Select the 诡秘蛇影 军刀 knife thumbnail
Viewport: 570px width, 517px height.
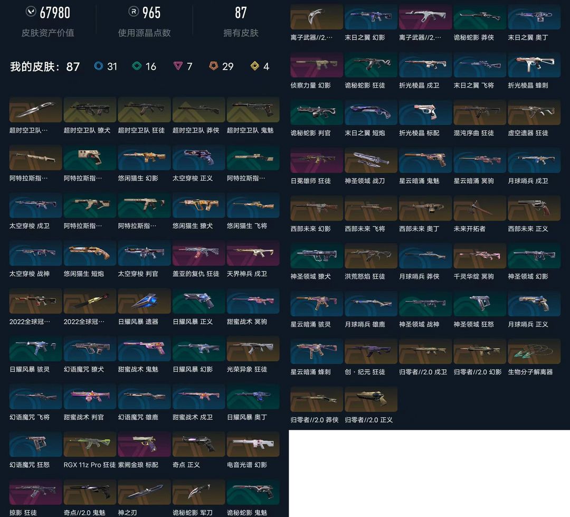pyautogui.click(x=199, y=492)
